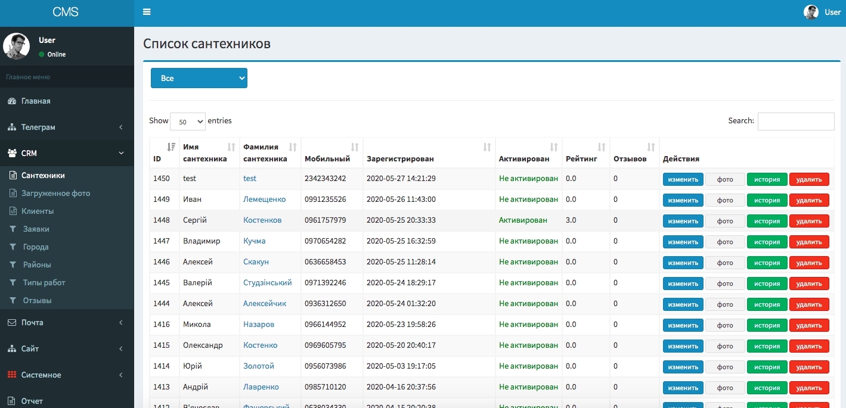This screenshot has height=408, width=846.
Task: Open the Все filter dropdown
Action: pos(199,78)
